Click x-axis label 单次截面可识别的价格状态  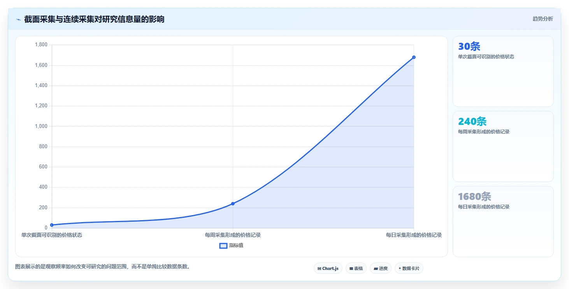[52, 235]
